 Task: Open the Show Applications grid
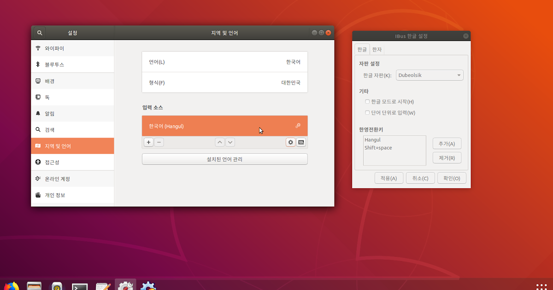point(541,286)
